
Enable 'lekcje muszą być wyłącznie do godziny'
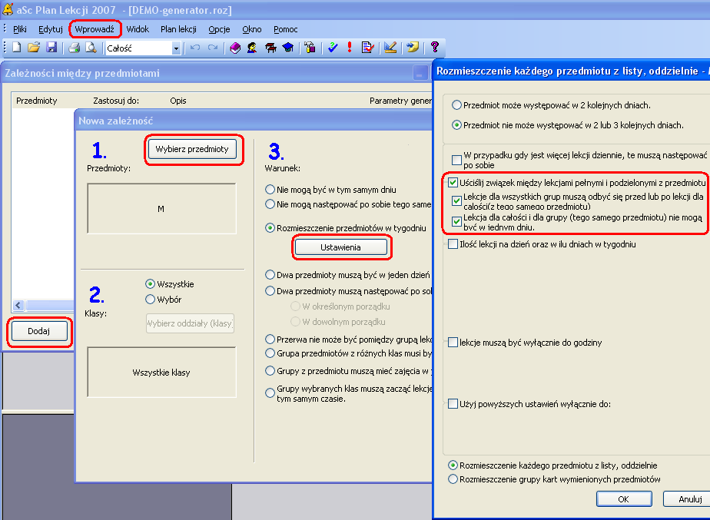[x=453, y=343]
